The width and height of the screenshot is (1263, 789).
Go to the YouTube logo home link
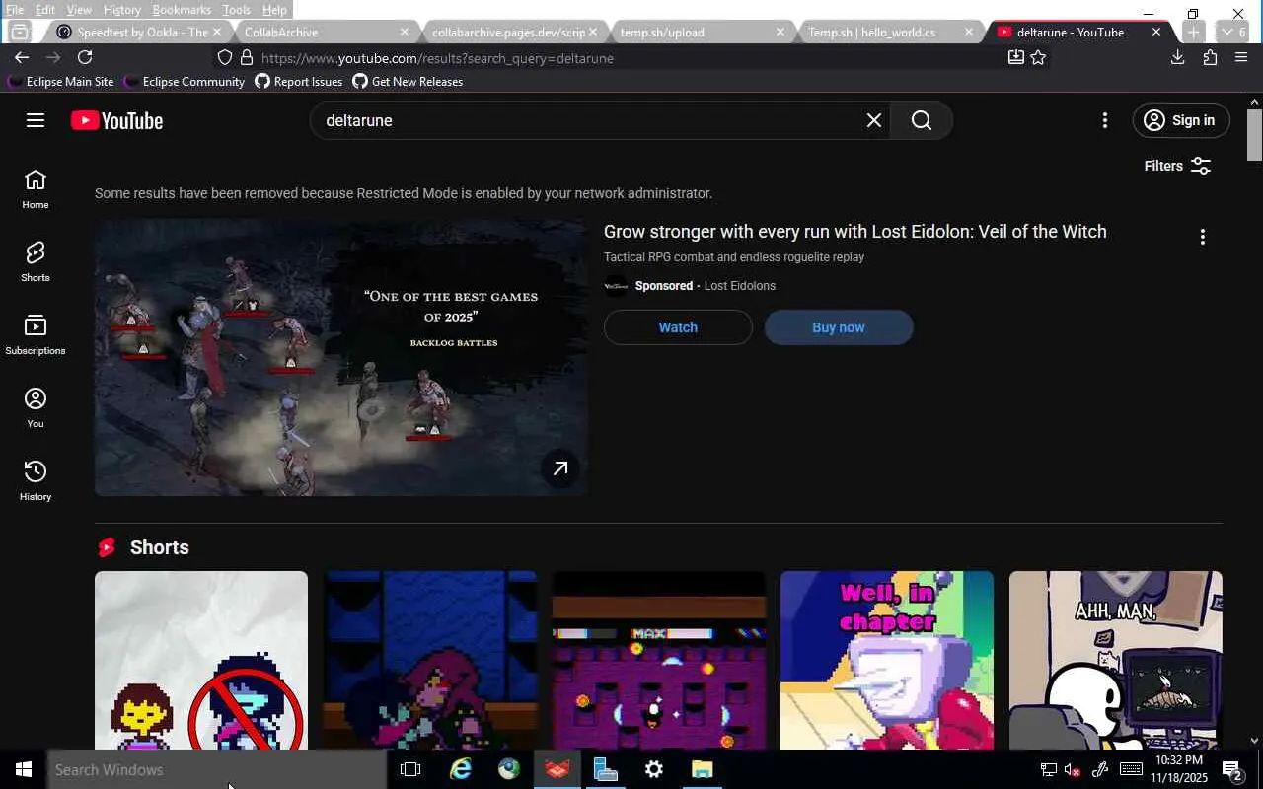116,120
